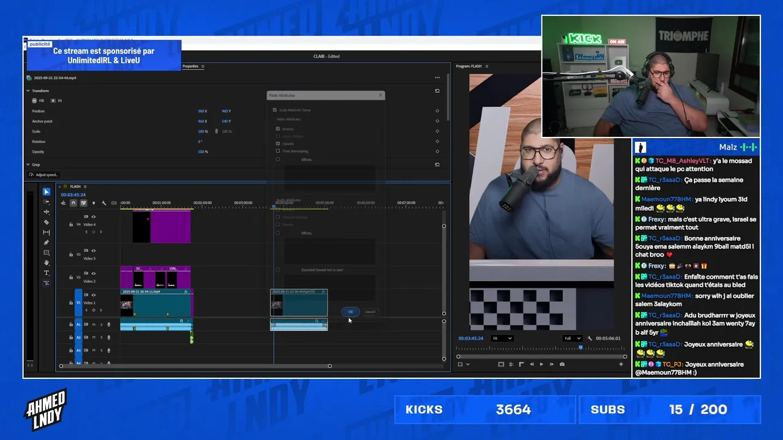Screen dimensions: 783x440
Task: Toggle Motion checkbox in Paste Attributes
Action: click(278, 129)
